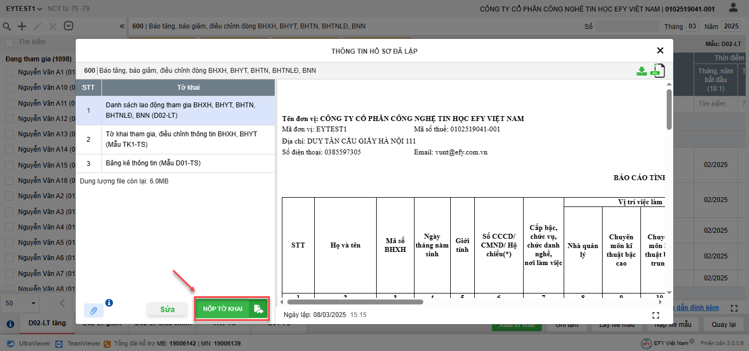Select the Mẫu TK1-TS declaration row

175,139
